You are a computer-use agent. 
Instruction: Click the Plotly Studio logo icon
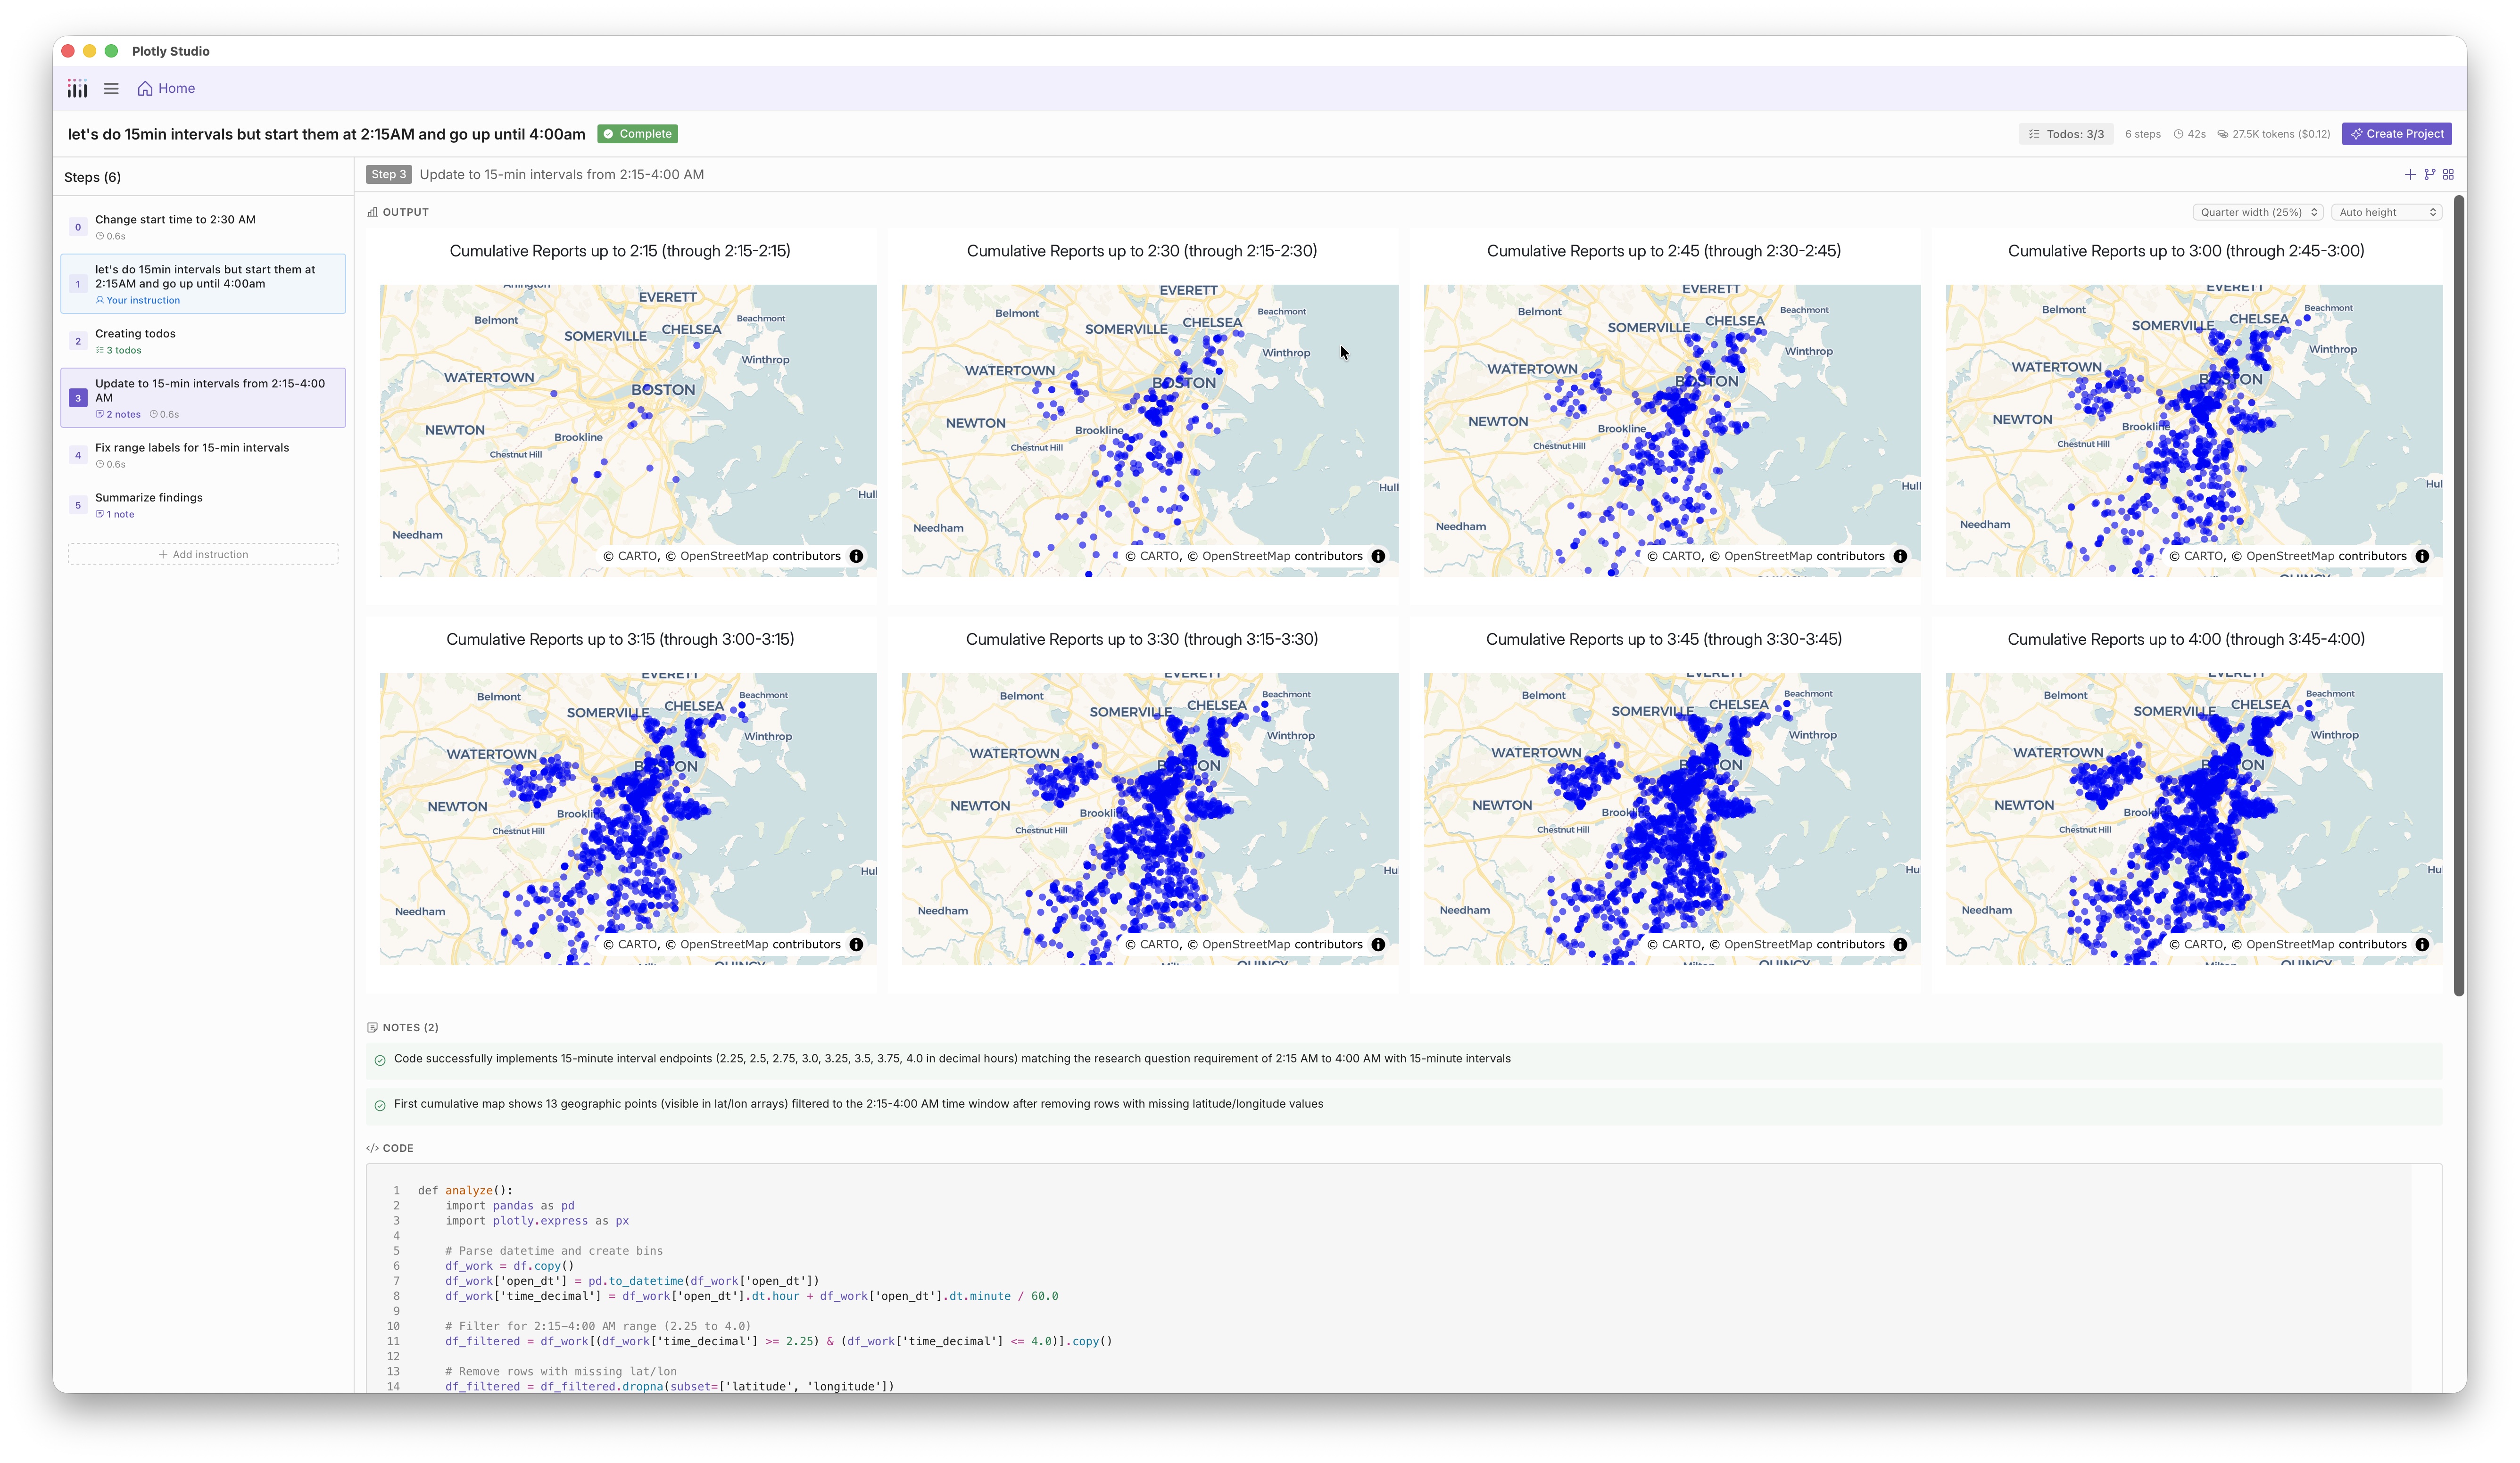[77, 89]
